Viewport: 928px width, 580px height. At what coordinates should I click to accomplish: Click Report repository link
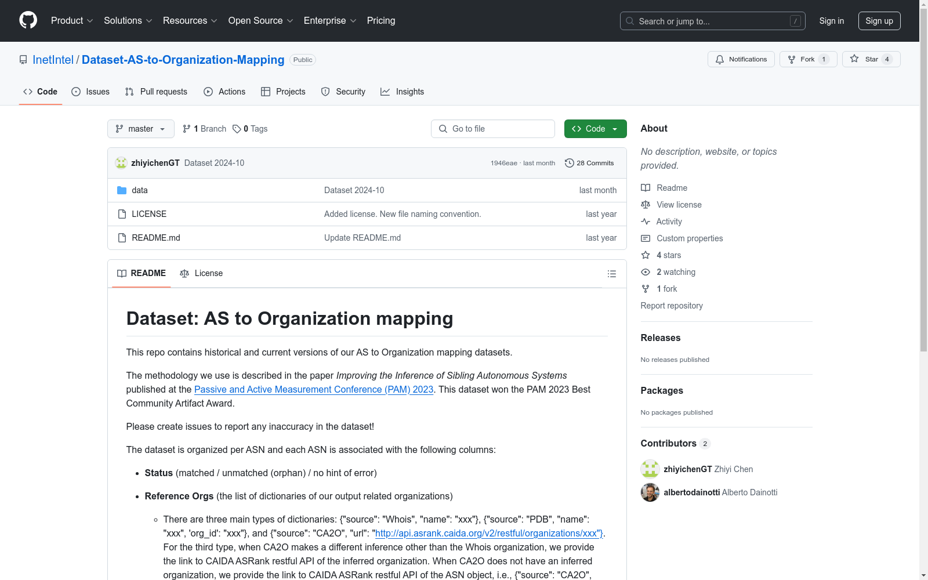672,306
